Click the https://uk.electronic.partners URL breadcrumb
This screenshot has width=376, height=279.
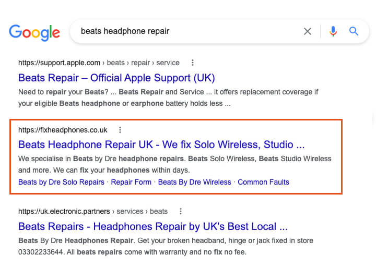tap(93, 211)
